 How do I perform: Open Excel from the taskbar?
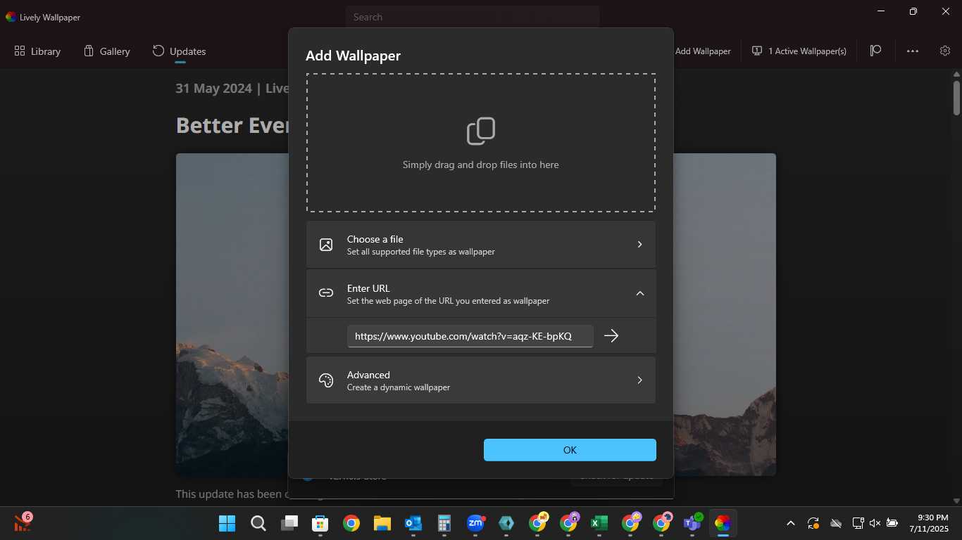(x=599, y=523)
